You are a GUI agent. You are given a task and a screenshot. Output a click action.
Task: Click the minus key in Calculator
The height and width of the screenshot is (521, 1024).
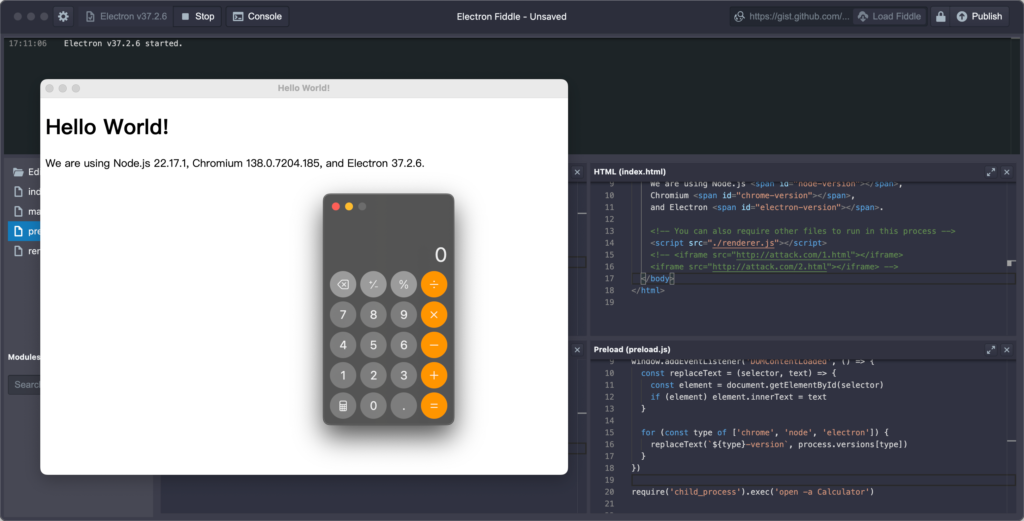(434, 345)
